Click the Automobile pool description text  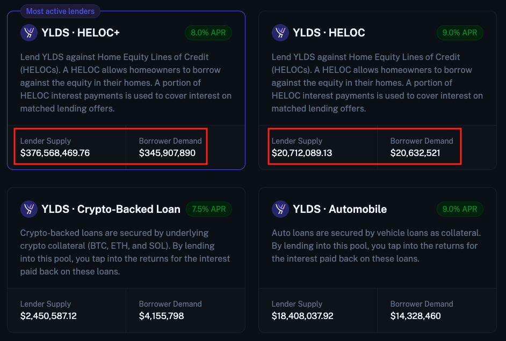tap(376, 246)
